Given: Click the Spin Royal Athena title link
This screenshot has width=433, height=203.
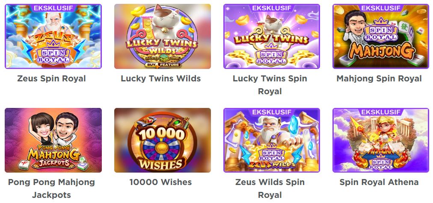Looking at the screenshot, I should [379, 182].
